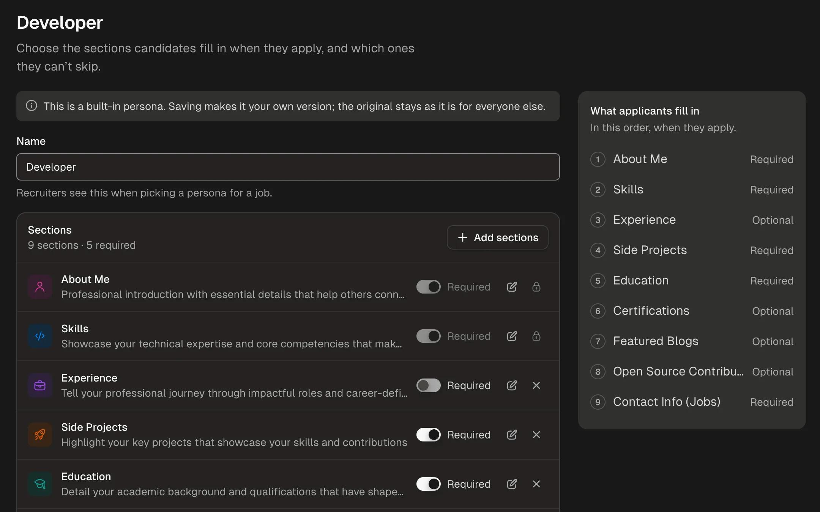Toggle the Skills Required switch
The width and height of the screenshot is (820, 512).
428,336
